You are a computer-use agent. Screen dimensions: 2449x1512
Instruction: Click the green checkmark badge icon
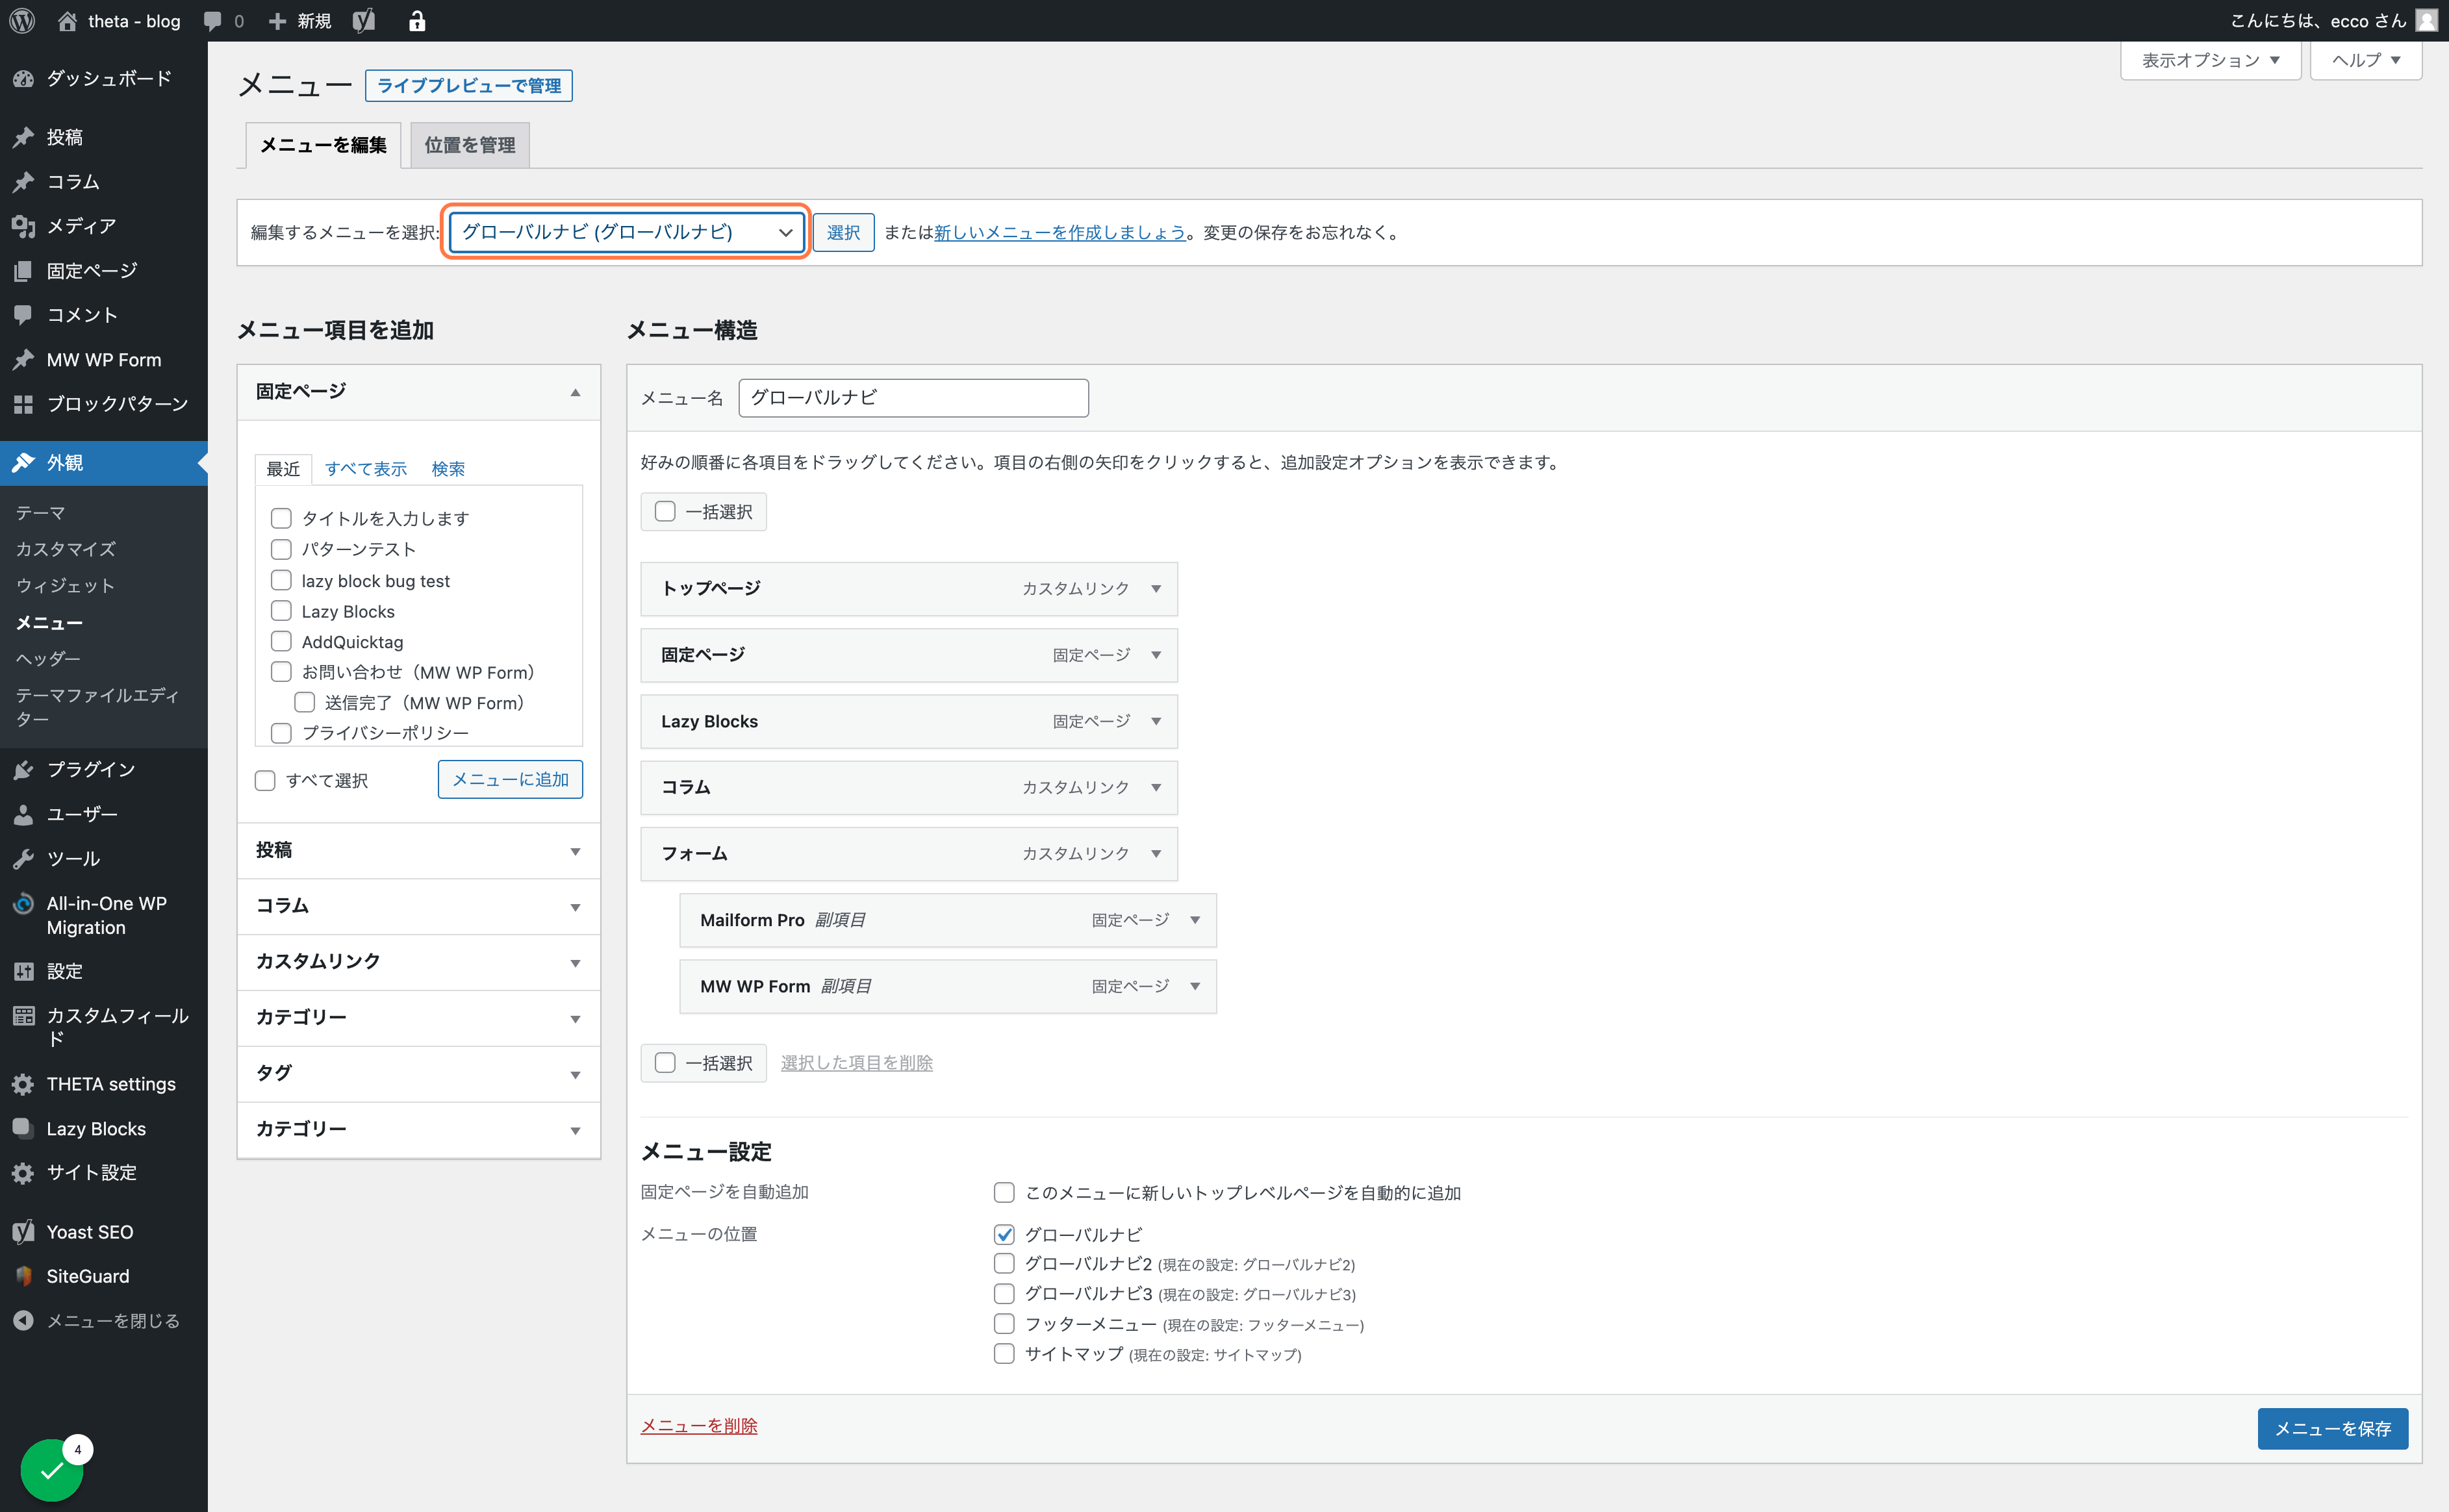[52, 1470]
